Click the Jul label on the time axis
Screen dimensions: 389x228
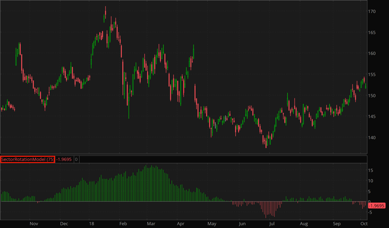tap(272, 224)
